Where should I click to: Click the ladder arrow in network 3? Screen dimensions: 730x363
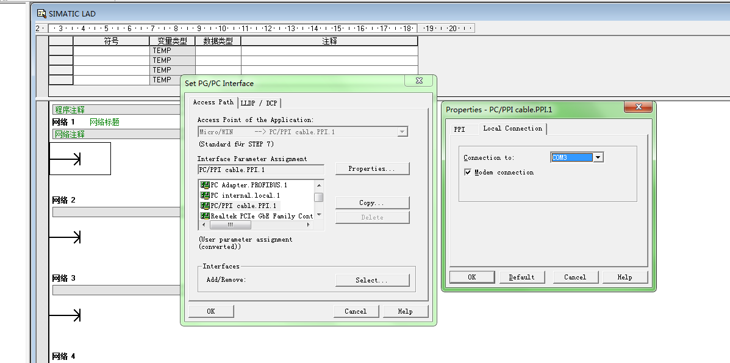(x=65, y=315)
